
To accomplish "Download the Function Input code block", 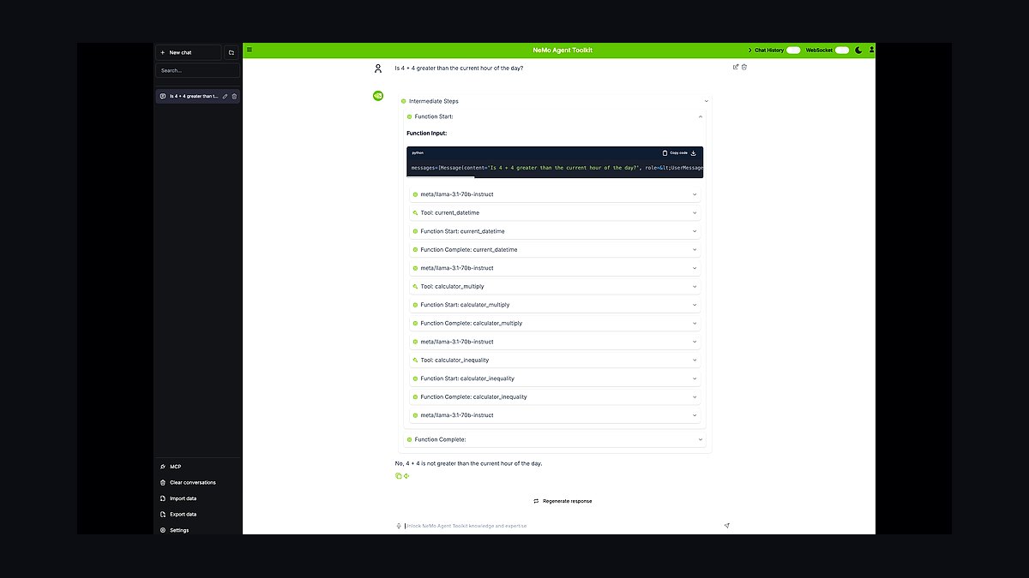I will [694, 152].
